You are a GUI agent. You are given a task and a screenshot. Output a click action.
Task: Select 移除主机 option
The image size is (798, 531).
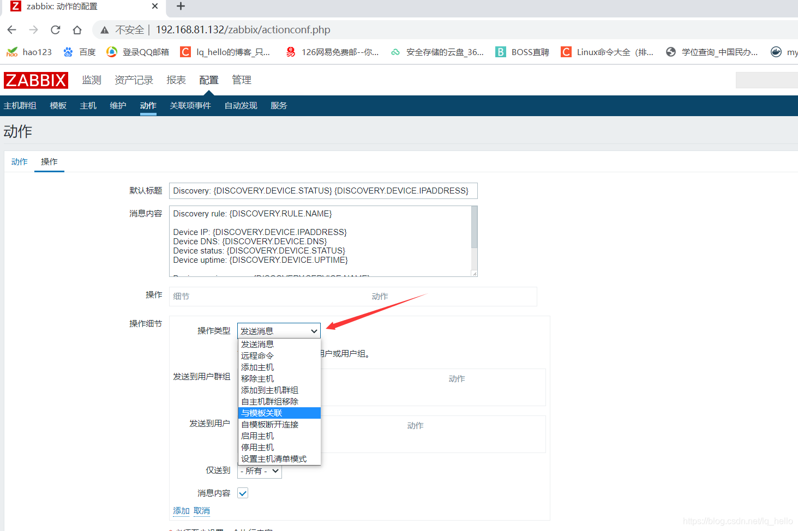[279, 378]
